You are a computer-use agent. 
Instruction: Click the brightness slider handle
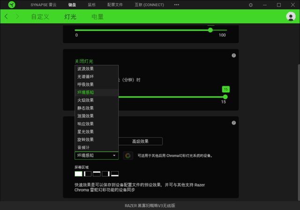point(210,30)
